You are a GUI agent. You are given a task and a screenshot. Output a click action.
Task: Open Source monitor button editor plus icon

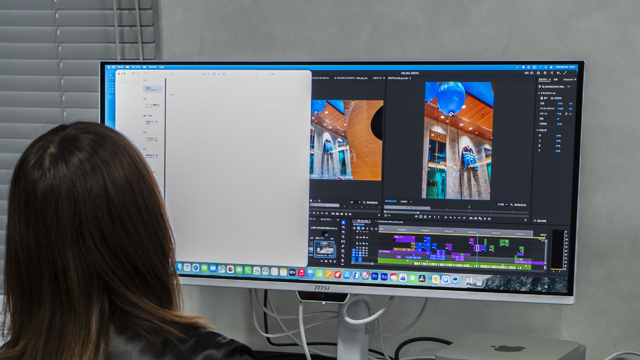coord(379,215)
